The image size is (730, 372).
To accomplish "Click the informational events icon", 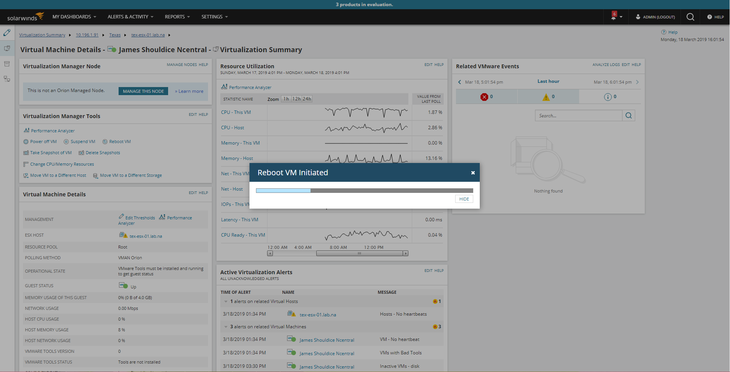I will 608,97.
